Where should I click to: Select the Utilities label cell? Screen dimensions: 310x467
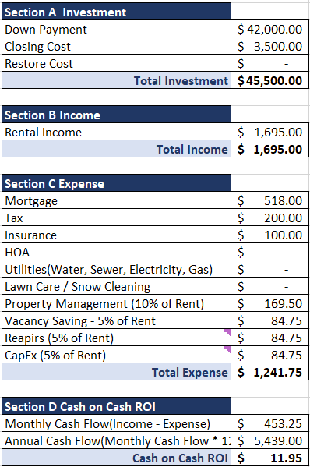click(x=116, y=269)
